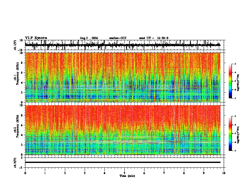Click the ch.1 PSD color bar
Viewport: 252px width, 194px height.
tap(230, 81)
